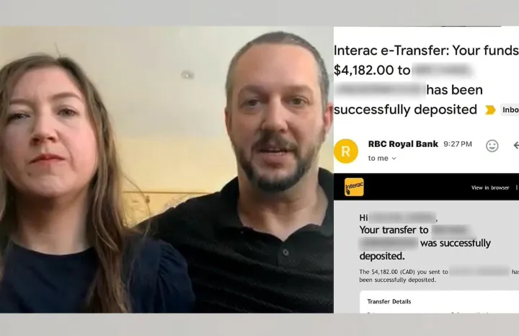Image resolution: width=519 pixels, height=336 pixels.
Task: Click the "to me" recipient text
Action: 378,158
